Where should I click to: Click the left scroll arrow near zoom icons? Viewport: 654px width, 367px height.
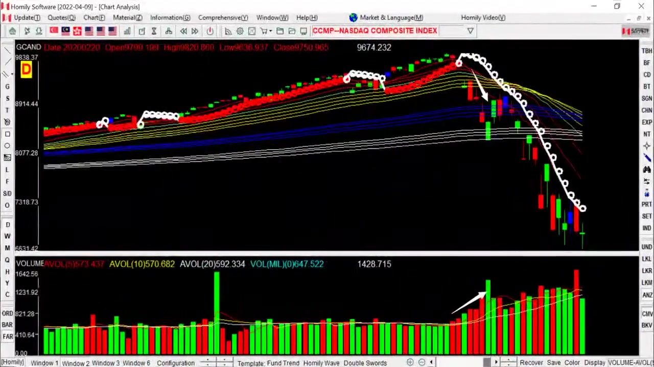click(x=431, y=362)
